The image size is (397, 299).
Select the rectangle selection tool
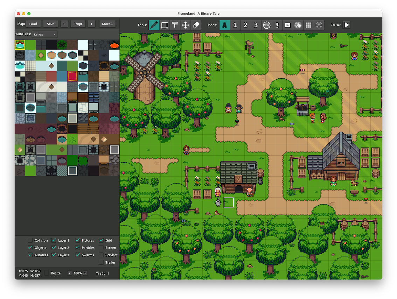[x=164, y=25]
